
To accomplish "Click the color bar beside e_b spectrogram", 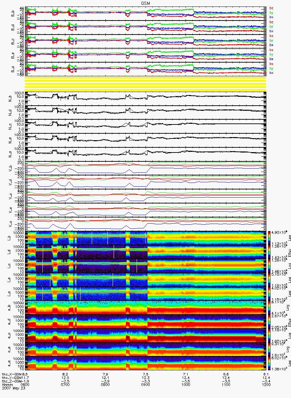I will click(269, 308).
